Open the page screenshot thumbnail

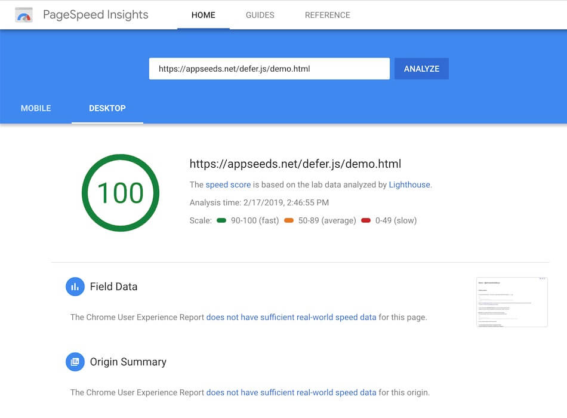(x=512, y=302)
